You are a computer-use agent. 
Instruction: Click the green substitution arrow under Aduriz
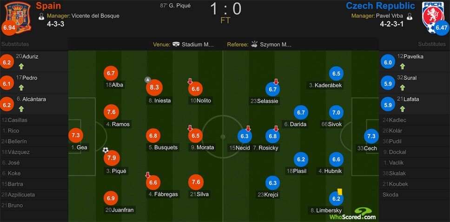tap(21, 66)
